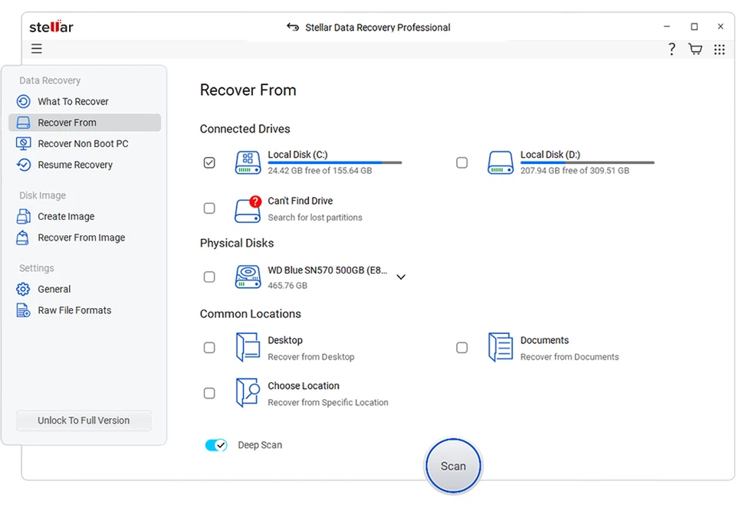Open the Create Image tool

pyautogui.click(x=23, y=216)
